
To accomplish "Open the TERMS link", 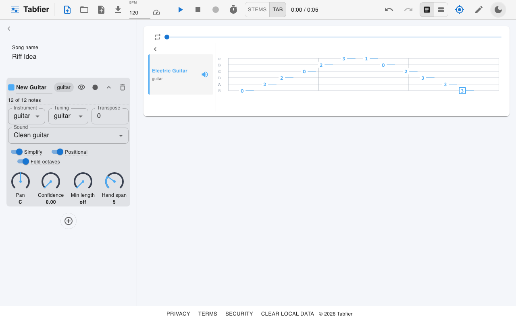I will click(x=208, y=314).
